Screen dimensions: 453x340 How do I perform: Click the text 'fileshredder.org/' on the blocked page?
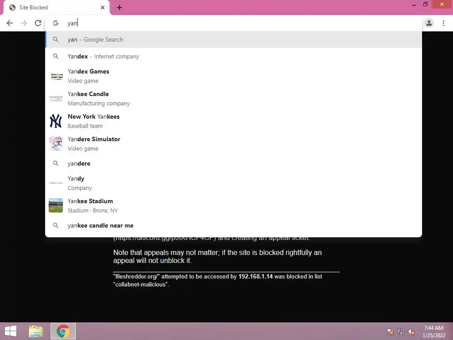136,277
